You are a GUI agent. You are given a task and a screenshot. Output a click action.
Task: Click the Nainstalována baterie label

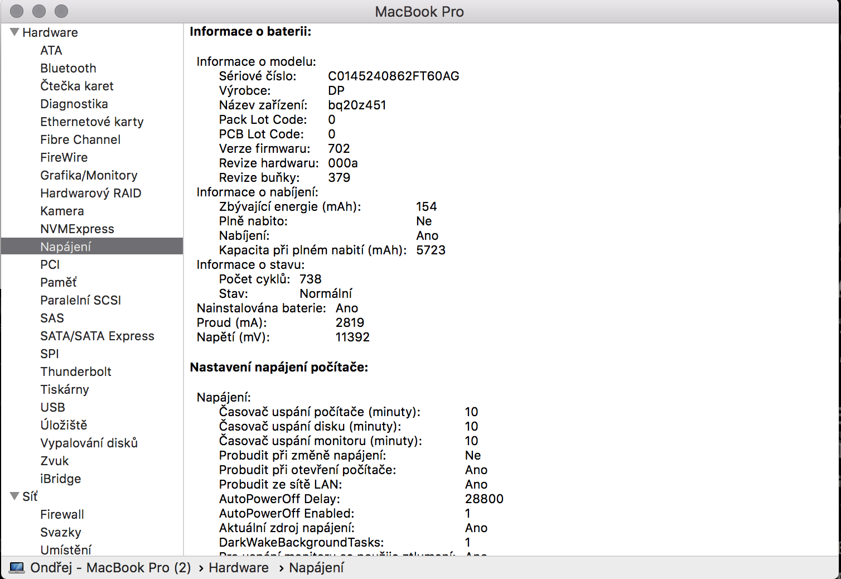pos(262,308)
